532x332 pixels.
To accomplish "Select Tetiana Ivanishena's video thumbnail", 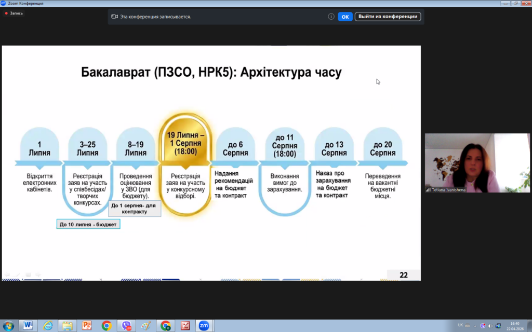I will (x=477, y=163).
